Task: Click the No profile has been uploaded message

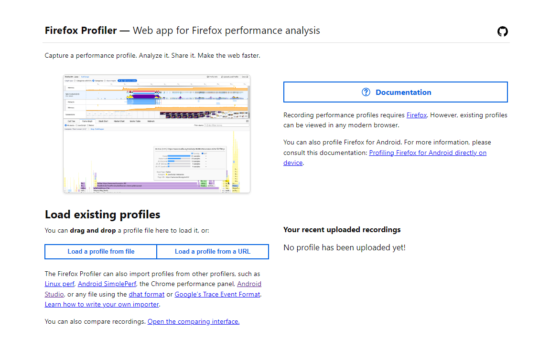Action: point(344,247)
